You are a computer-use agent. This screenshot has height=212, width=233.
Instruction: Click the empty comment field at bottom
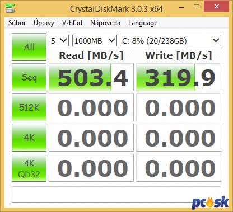coord(116,195)
